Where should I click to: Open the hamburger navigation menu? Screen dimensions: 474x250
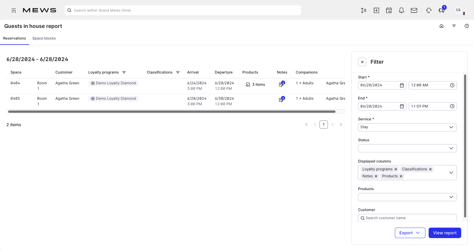coord(13,10)
